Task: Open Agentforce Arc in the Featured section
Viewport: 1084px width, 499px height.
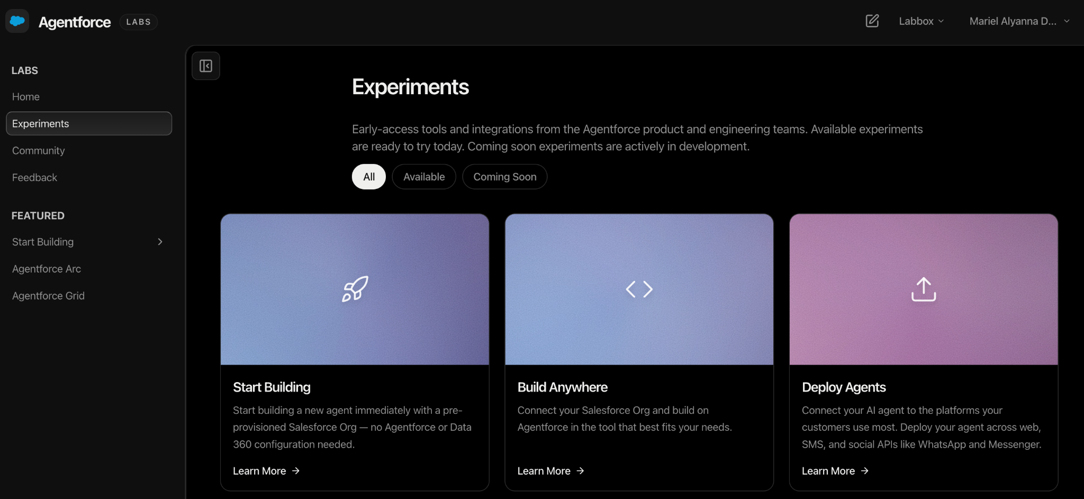Action: (47, 269)
